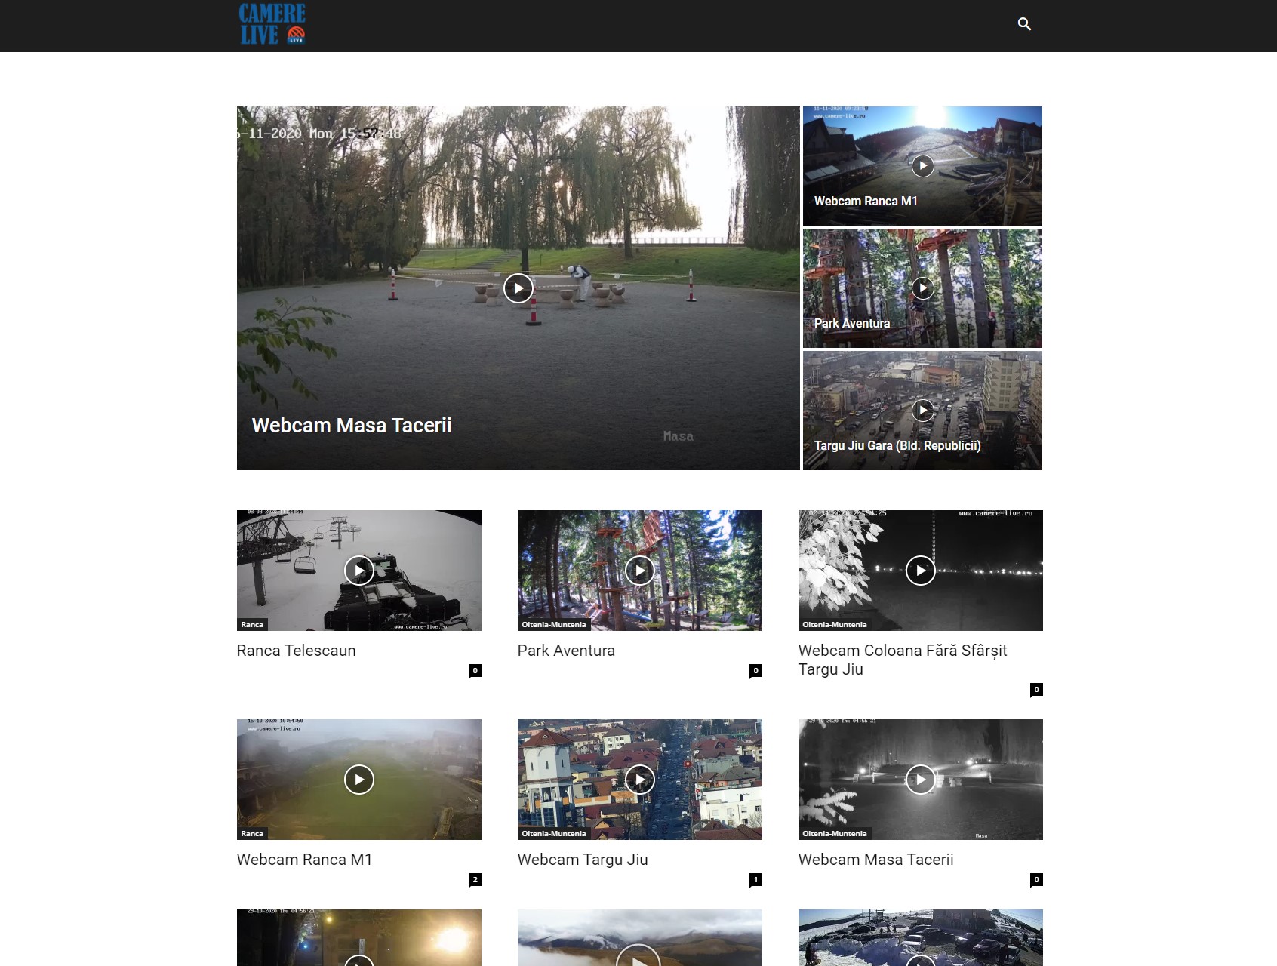Open the featured Park Aventura title

[x=852, y=323]
